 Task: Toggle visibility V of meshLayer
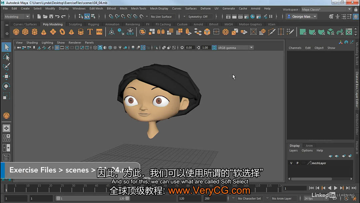click(291, 163)
